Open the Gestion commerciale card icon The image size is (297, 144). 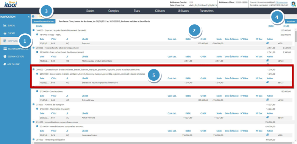click(x=5, y=49)
